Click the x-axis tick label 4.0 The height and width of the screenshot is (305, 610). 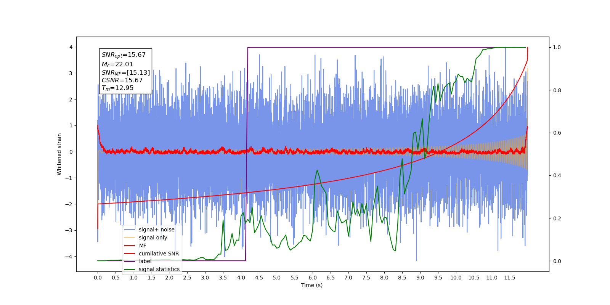[241, 278]
